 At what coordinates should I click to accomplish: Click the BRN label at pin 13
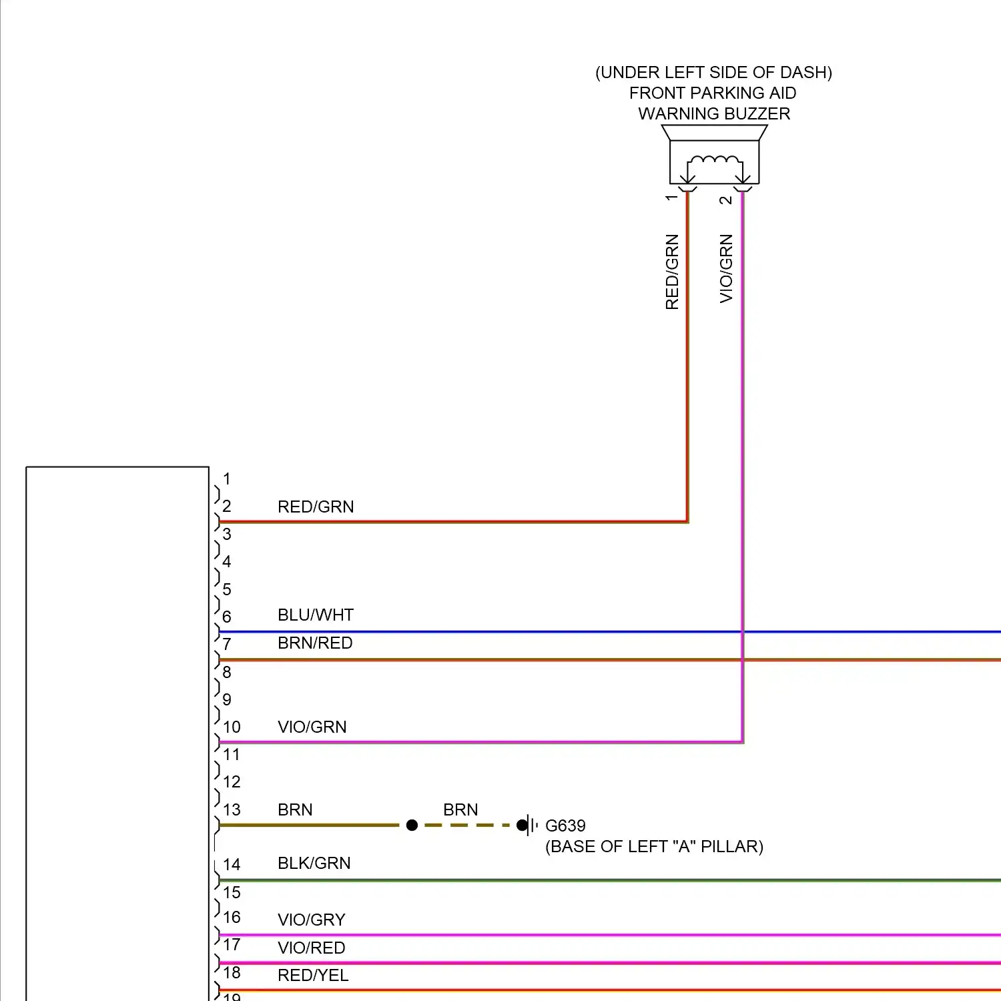click(x=295, y=809)
